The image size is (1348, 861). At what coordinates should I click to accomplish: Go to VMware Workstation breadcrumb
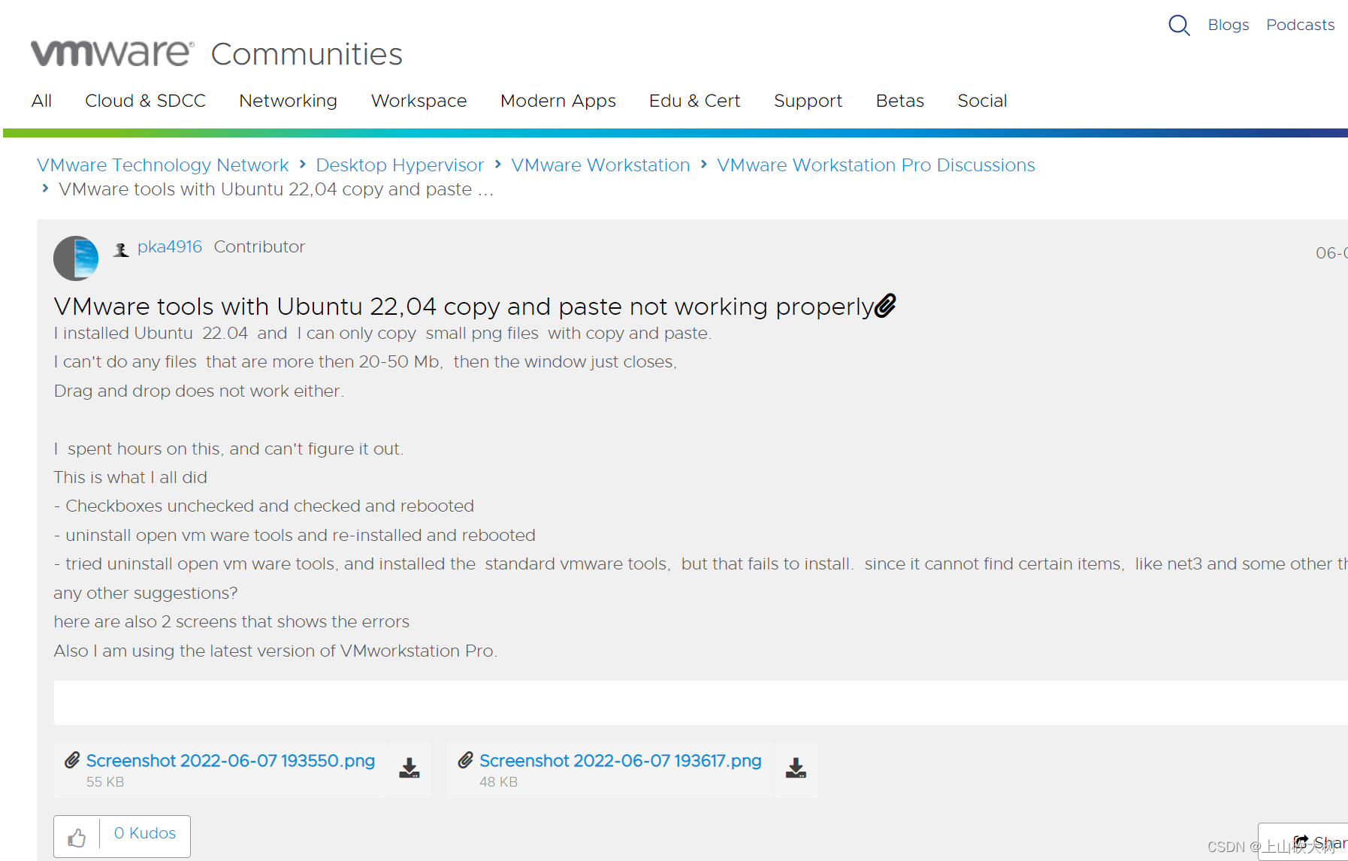(x=600, y=165)
